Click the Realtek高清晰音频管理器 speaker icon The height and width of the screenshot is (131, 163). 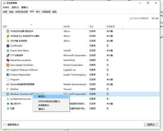8,84
